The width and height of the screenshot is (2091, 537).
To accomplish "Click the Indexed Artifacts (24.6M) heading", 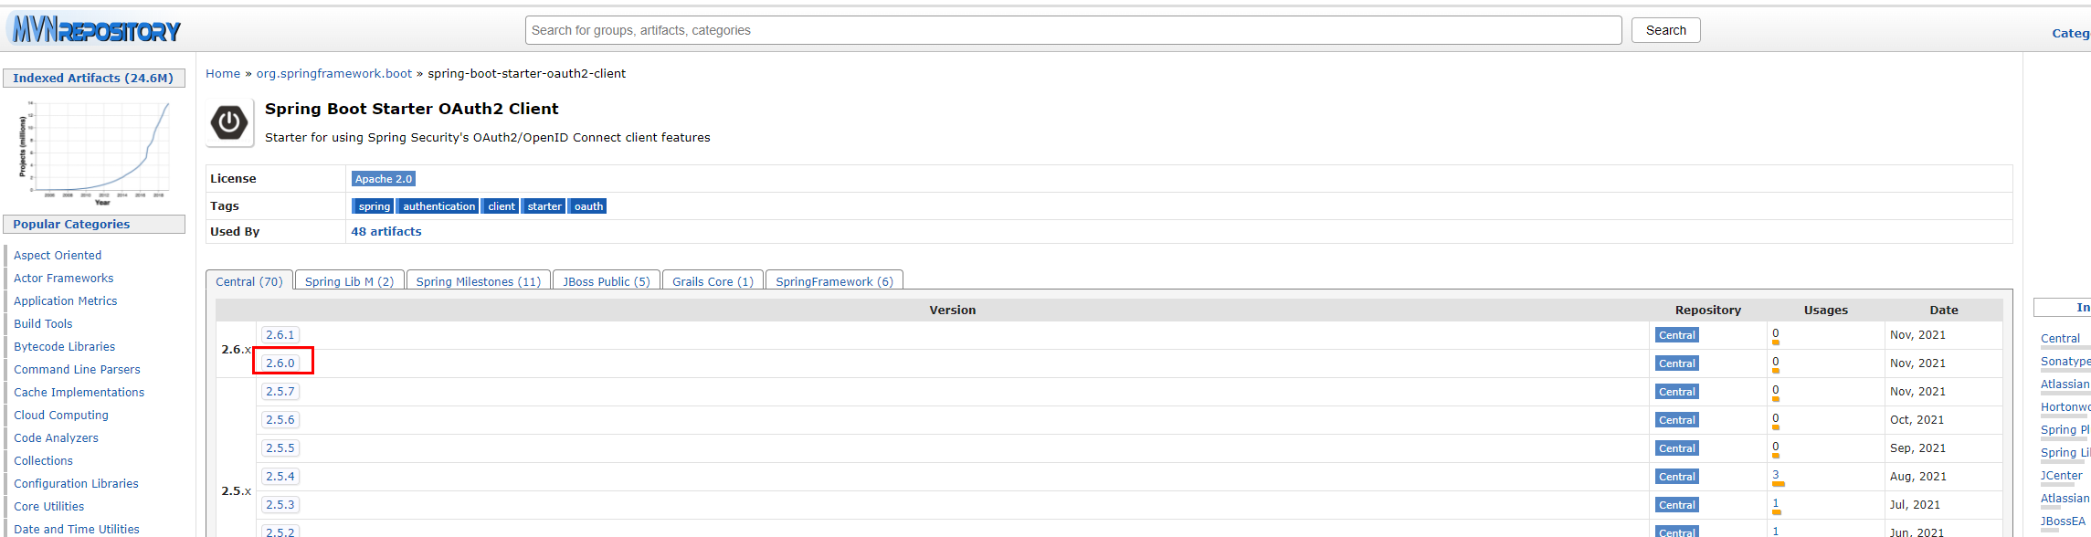I will (x=93, y=79).
